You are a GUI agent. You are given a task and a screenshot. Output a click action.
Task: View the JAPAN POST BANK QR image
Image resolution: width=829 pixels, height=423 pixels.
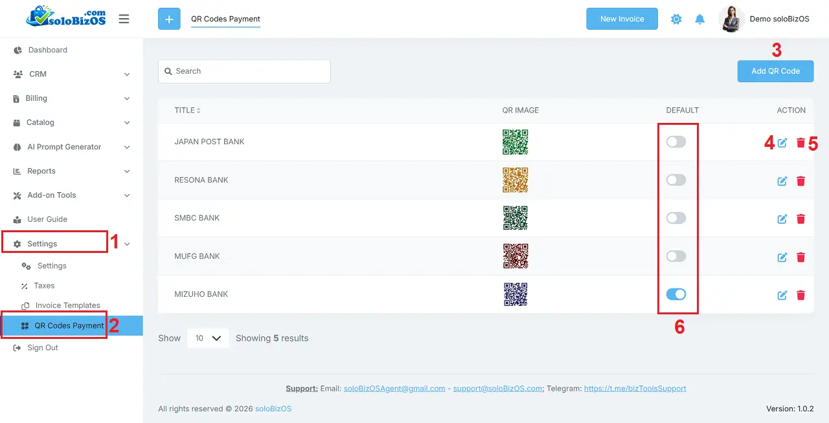tap(516, 142)
